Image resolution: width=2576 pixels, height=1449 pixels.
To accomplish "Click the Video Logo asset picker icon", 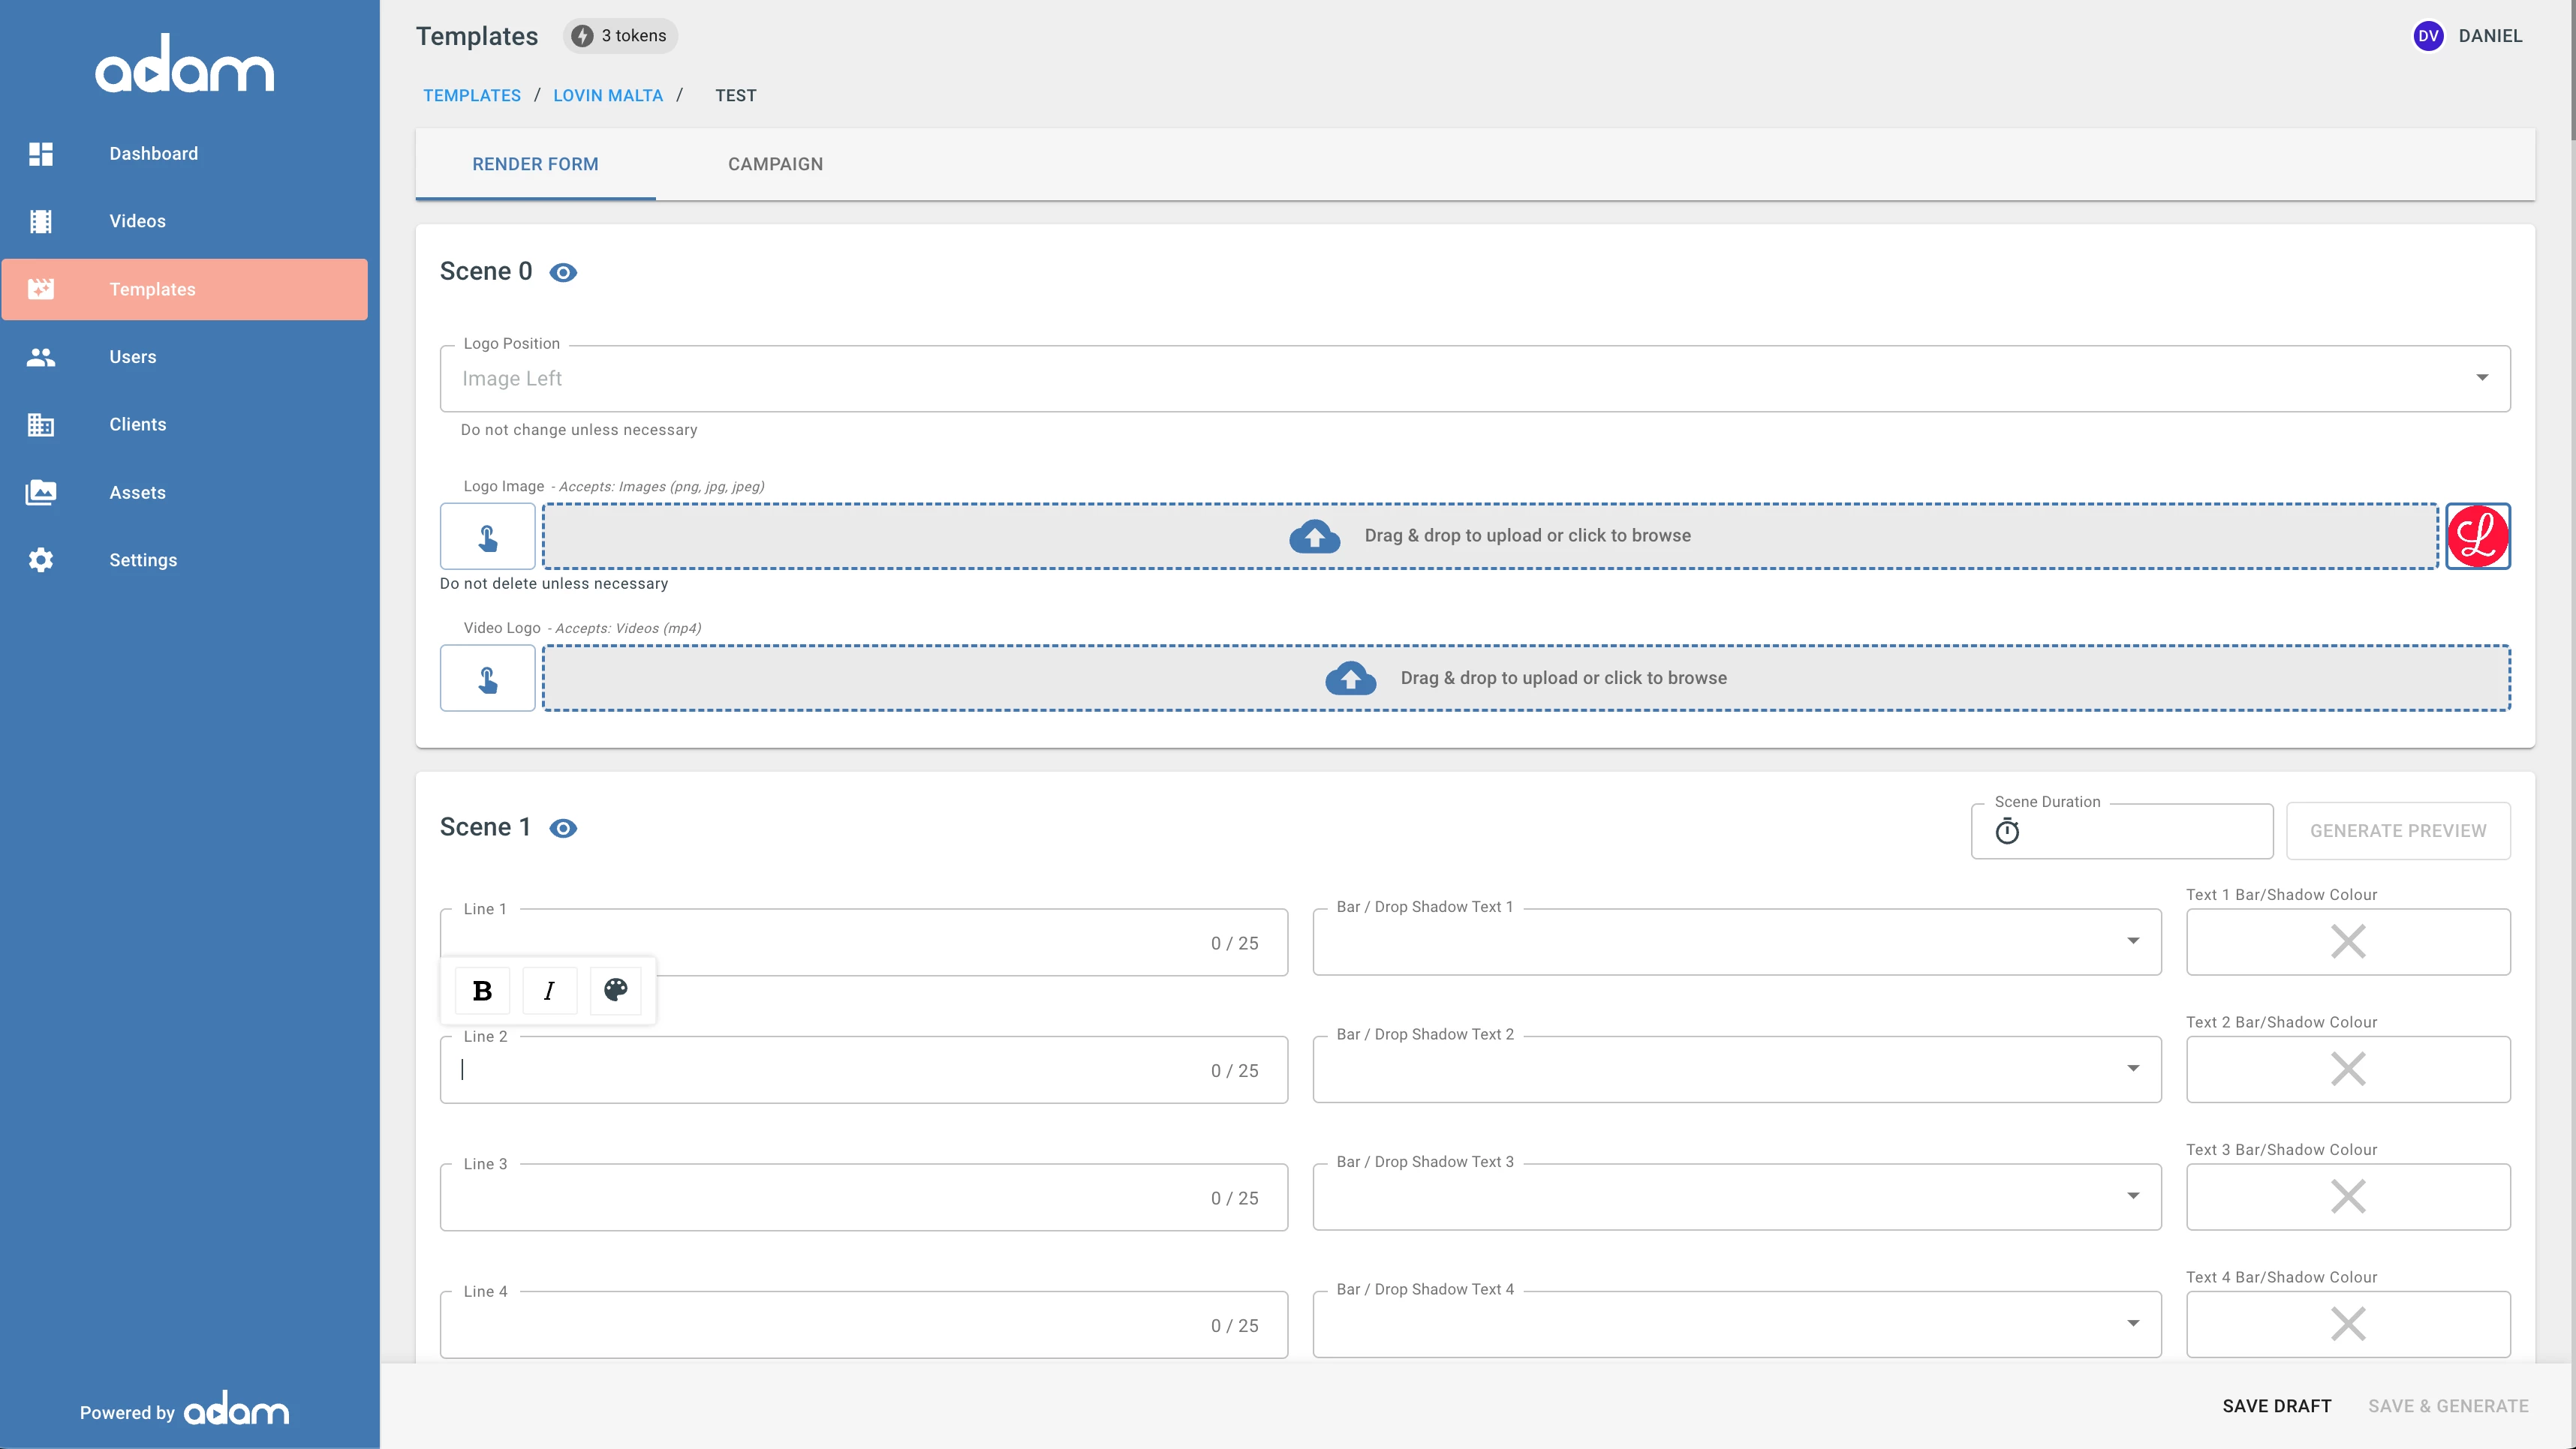I will point(488,679).
